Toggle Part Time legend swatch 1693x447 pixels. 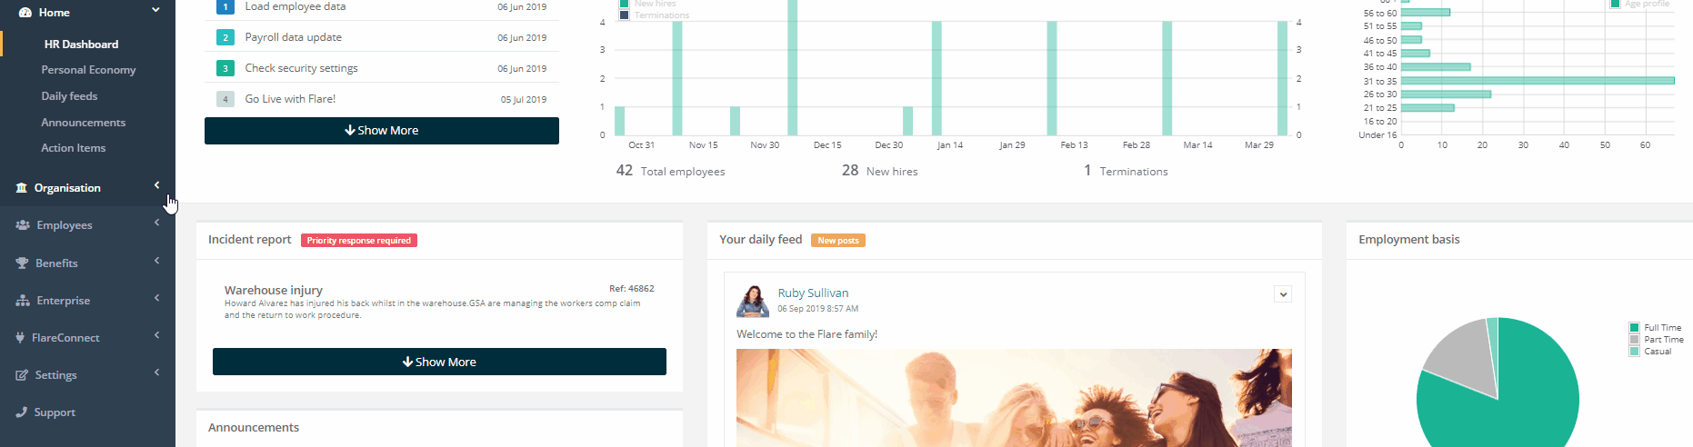[x=1635, y=340]
